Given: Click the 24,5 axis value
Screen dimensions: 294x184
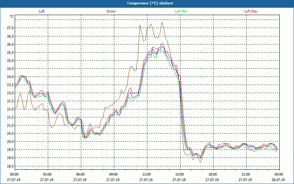Looking at the screenshot, I should (10, 68).
